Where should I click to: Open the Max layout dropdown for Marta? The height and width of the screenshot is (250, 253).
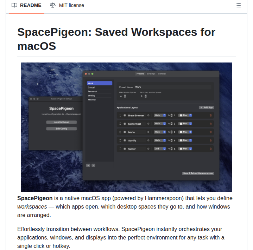[185, 132]
